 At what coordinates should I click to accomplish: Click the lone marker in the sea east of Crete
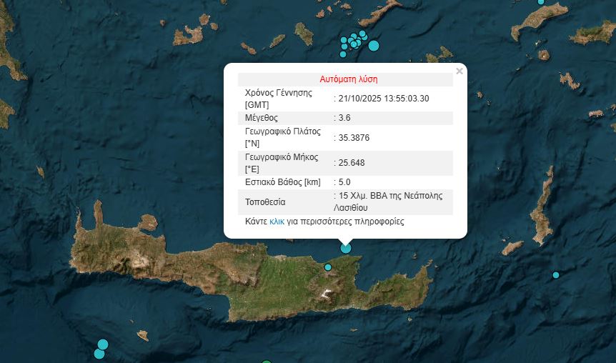pyautogui.click(x=555, y=275)
